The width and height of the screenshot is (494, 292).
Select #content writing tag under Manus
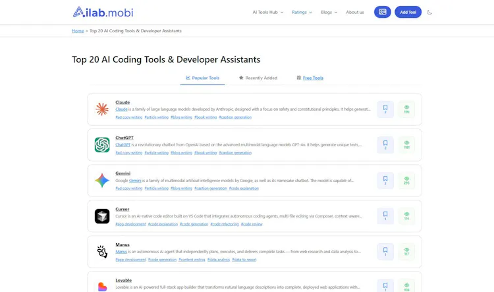coord(192,260)
